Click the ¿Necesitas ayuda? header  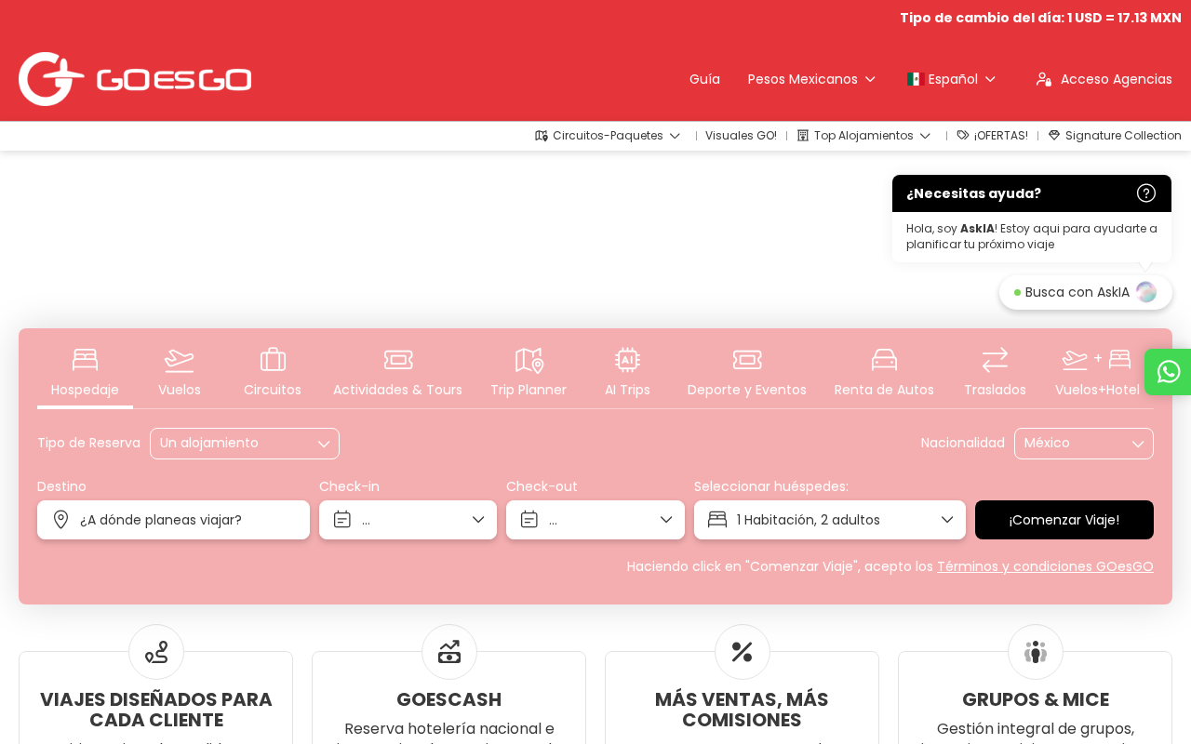tap(1032, 193)
